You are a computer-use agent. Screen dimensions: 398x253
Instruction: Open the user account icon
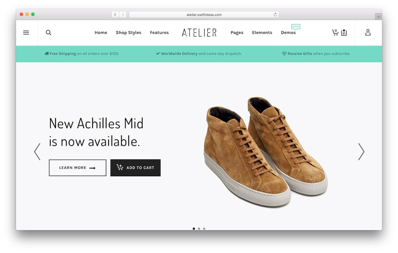(x=368, y=32)
